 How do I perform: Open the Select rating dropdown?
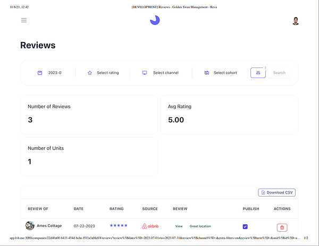108,73
